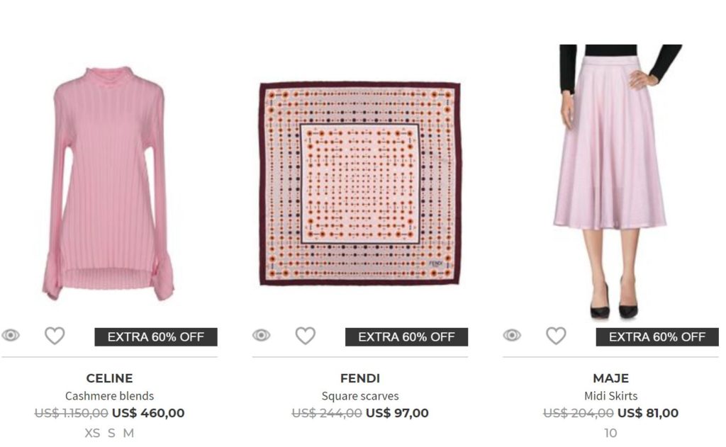Viewport: 726px width, 447px height.
Task: Add Fendi square scarf to wishlist
Action: point(305,336)
